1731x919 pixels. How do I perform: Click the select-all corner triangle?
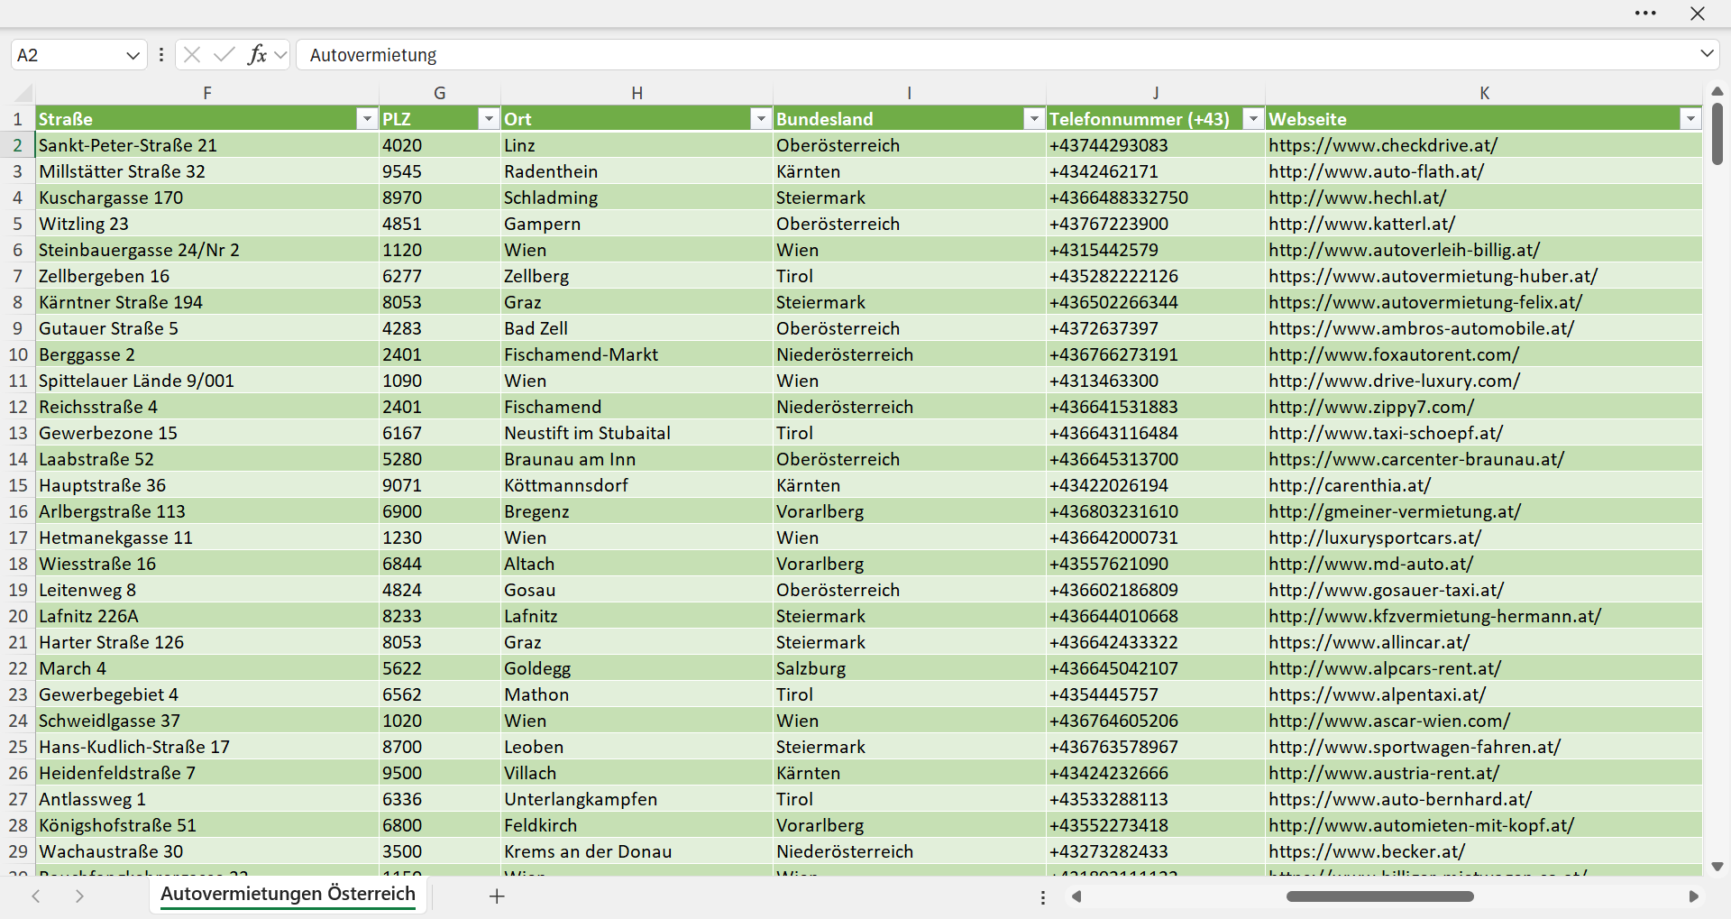pyautogui.click(x=24, y=93)
